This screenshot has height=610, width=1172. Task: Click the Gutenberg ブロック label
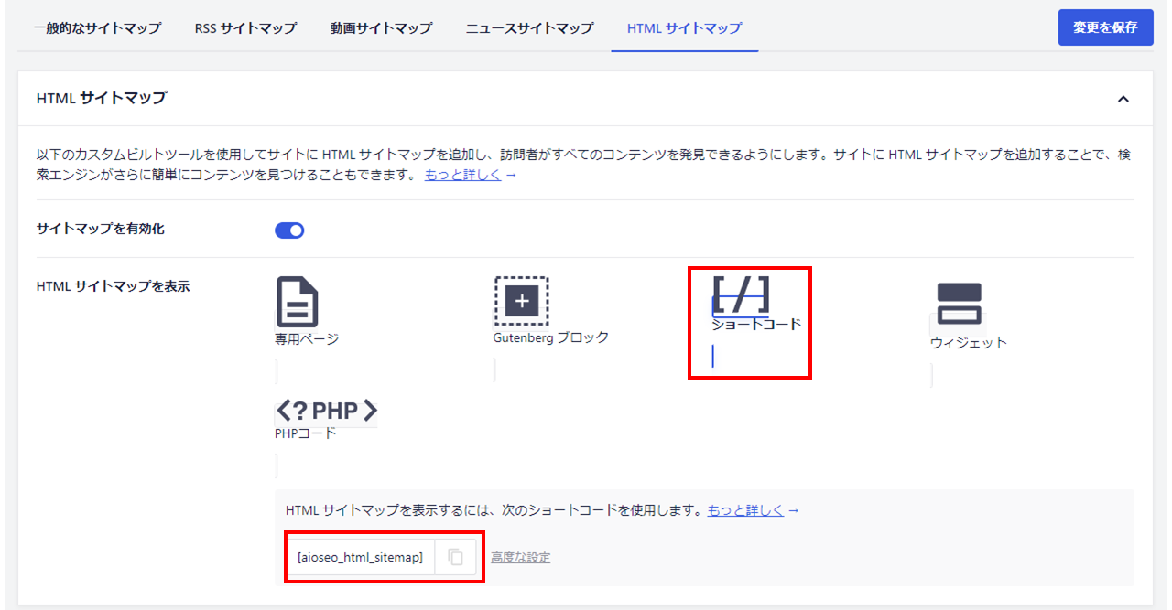click(x=550, y=337)
